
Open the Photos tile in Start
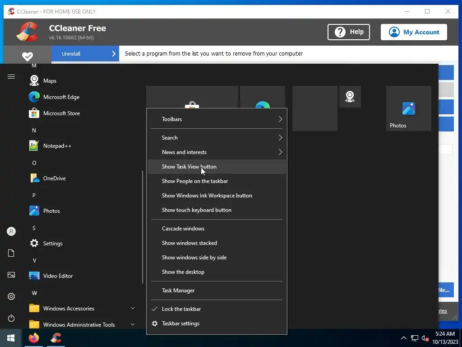408,108
